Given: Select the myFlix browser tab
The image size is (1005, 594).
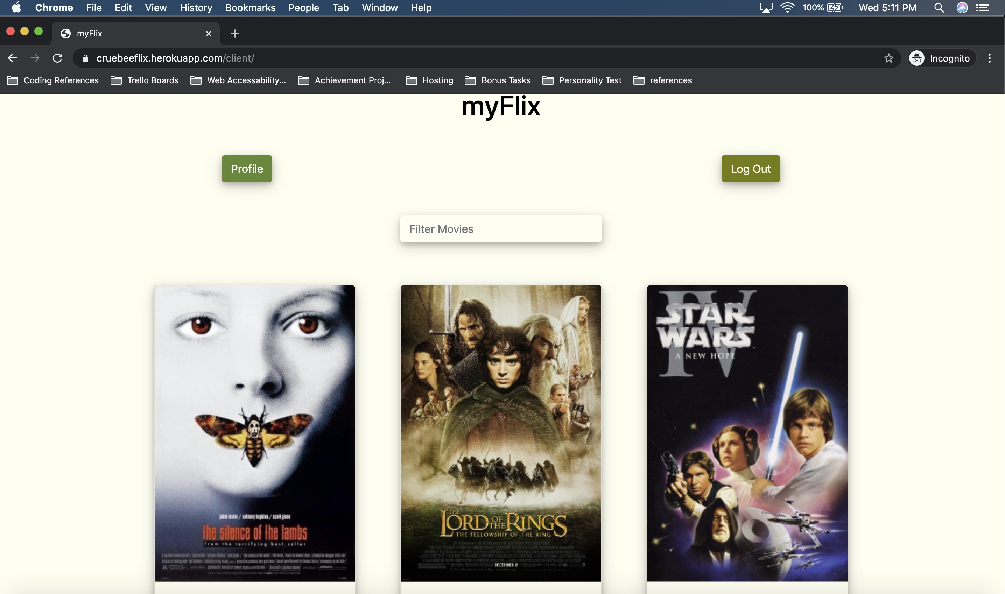Looking at the screenshot, I should coord(136,34).
